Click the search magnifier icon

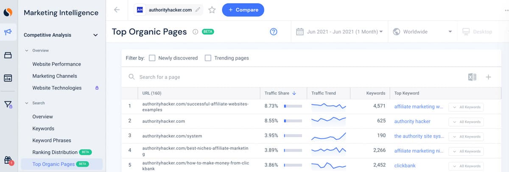pos(132,77)
